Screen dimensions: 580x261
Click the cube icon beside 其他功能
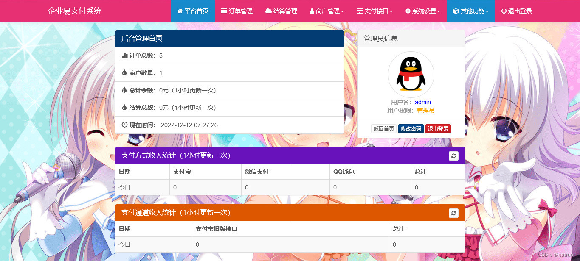[x=456, y=11]
